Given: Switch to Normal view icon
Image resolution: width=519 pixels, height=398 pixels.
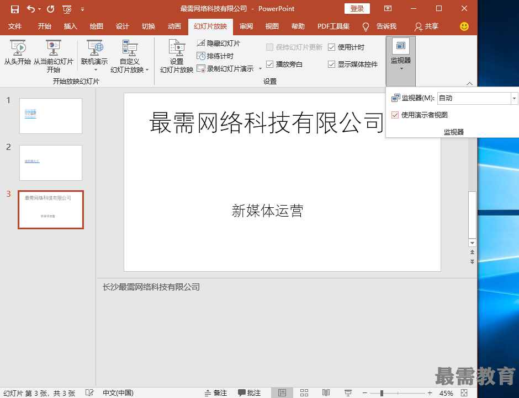Looking at the screenshot, I should click(x=282, y=393).
